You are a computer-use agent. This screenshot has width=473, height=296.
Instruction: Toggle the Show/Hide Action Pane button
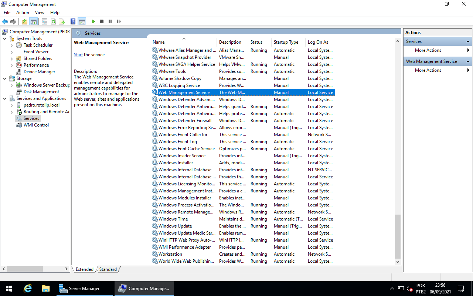point(82,21)
